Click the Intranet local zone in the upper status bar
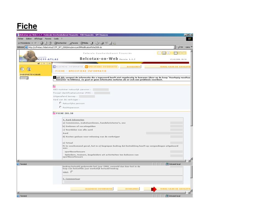 coord(173,164)
